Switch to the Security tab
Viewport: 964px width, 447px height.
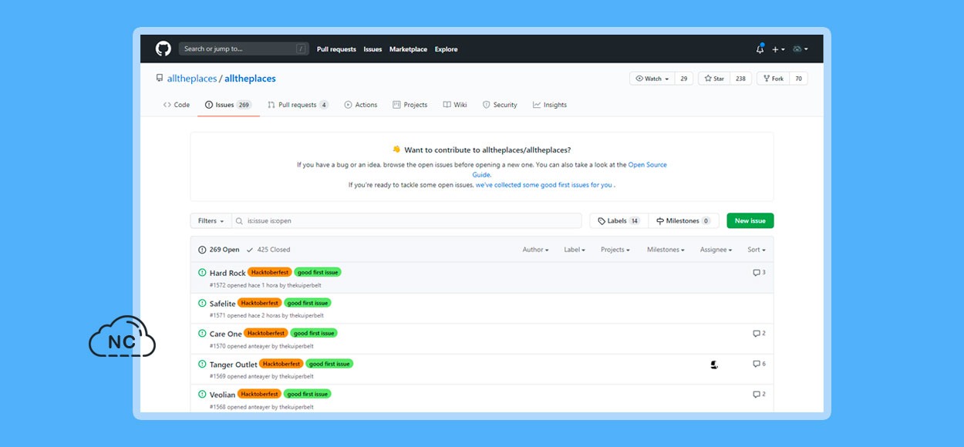pyautogui.click(x=500, y=105)
